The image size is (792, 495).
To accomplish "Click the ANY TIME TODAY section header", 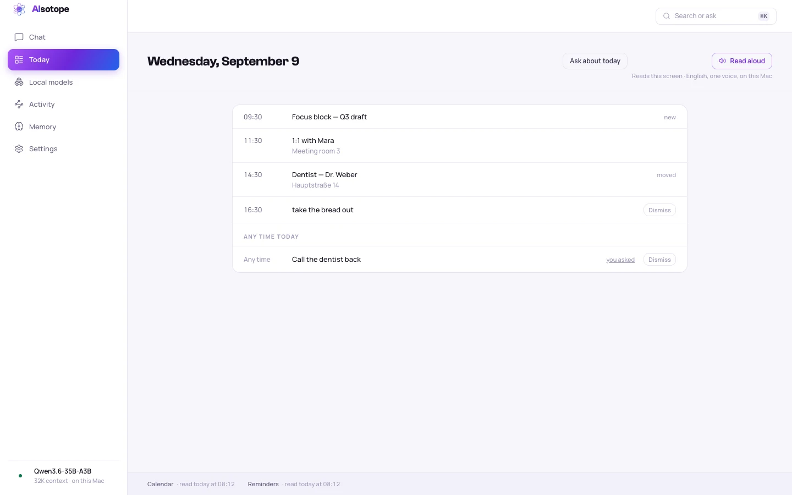I will (x=271, y=237).
